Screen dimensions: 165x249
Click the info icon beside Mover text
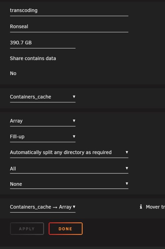pyautogui.click(x=141, y=207)
